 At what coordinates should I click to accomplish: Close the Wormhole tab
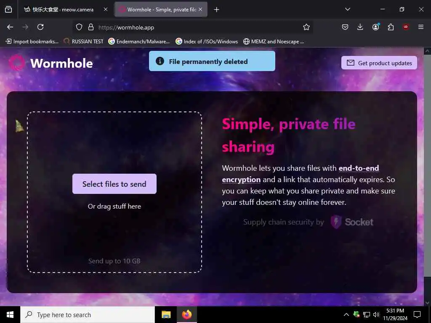click(x=200, y=10)
